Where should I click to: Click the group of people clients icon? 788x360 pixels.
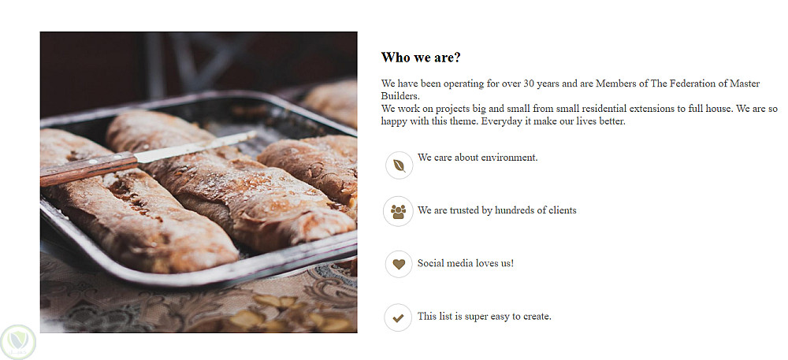pyautogui.click(x=399, y=211)
